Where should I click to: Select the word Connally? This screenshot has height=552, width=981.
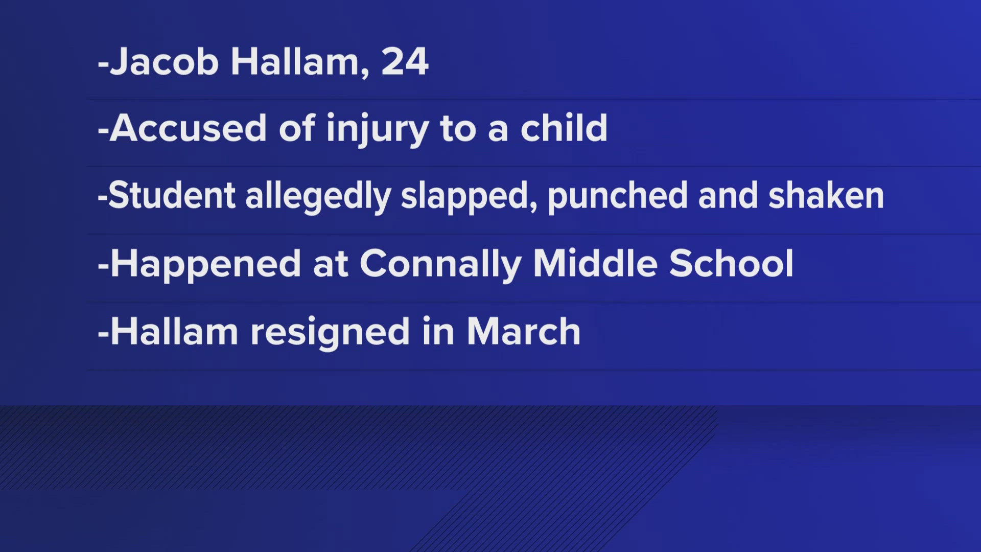point(440,264)
